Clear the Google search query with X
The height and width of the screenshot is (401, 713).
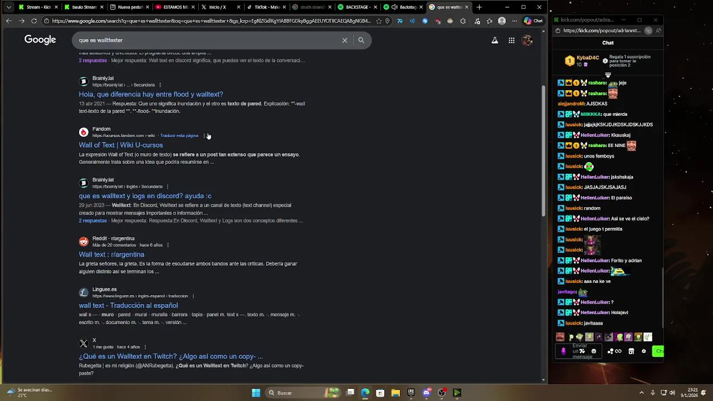[x=345, y=40]
